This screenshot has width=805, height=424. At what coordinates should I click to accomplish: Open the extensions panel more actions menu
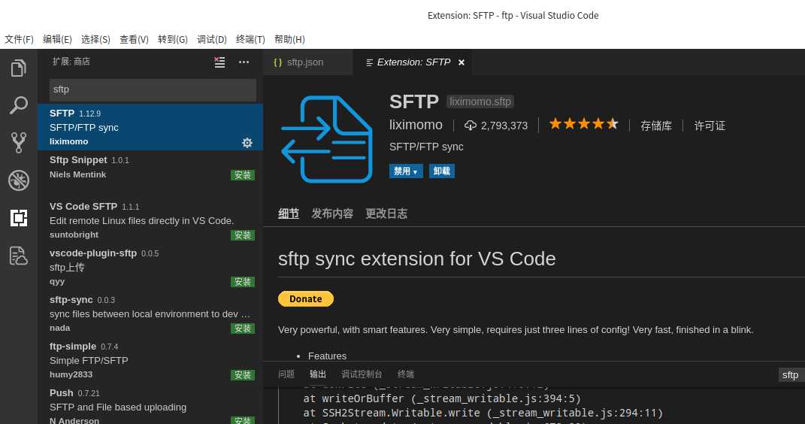[244, 62]
